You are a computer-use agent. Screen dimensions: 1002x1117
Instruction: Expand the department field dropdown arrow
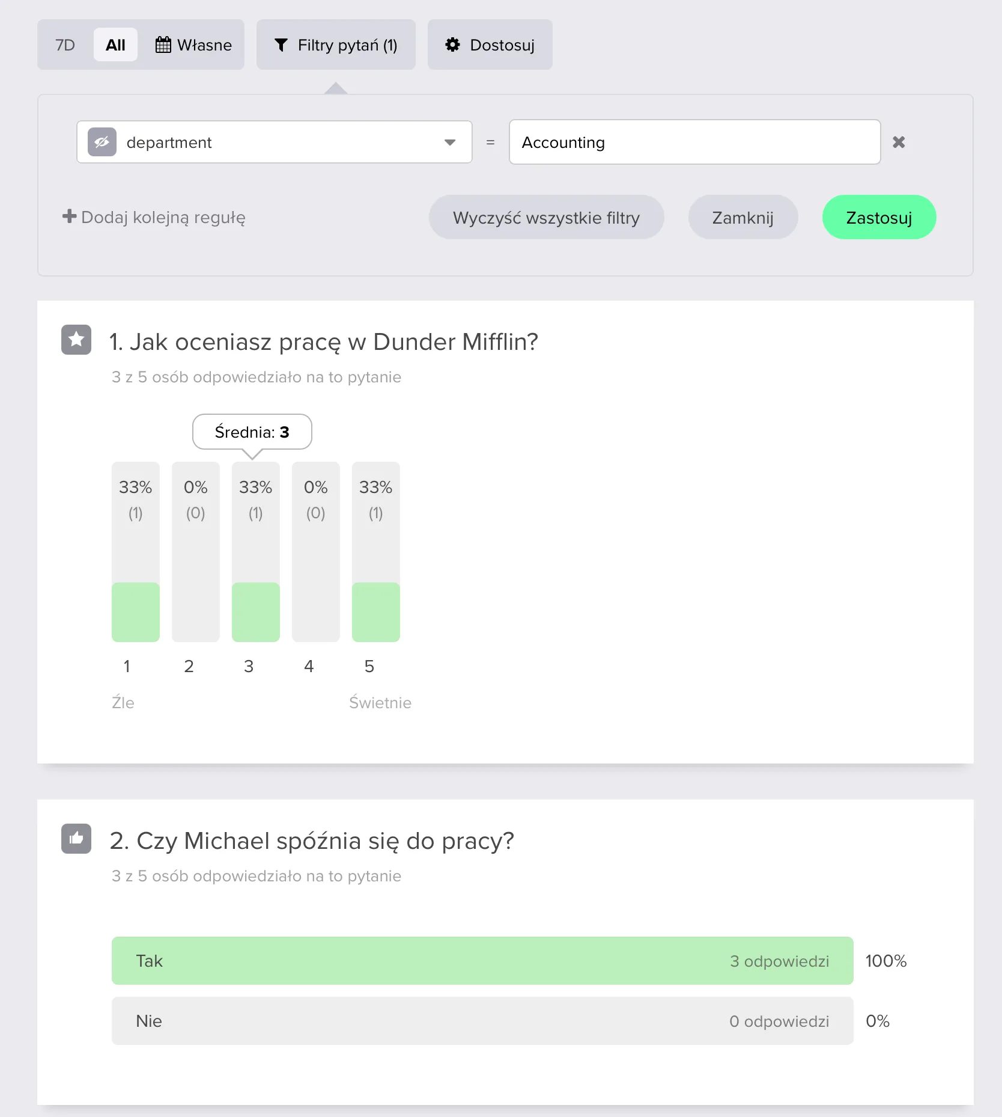point(450,142)
